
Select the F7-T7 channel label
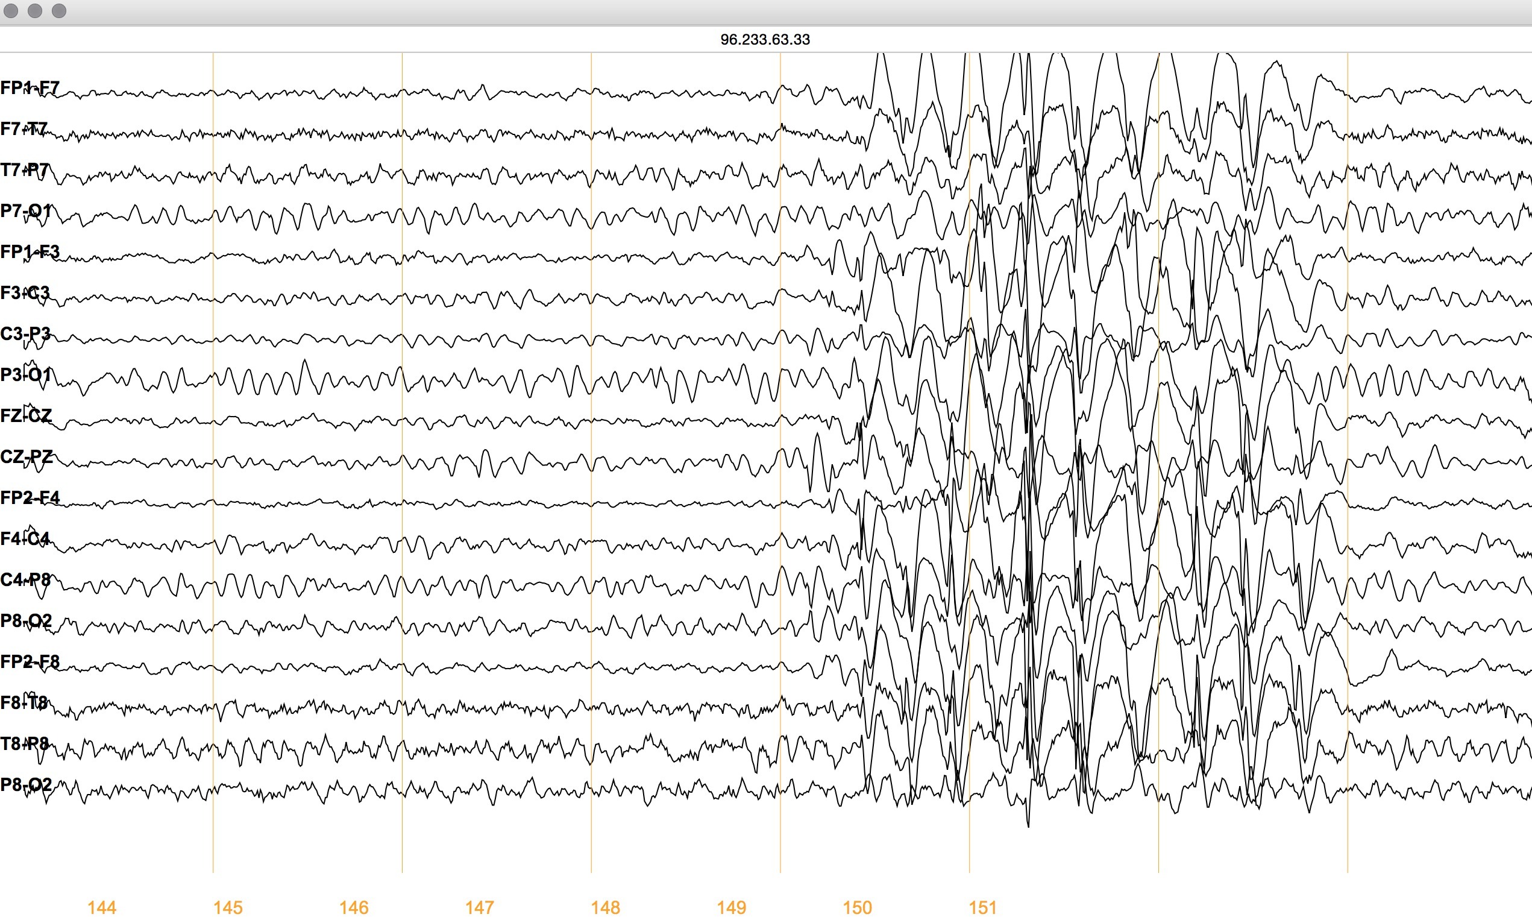24,129
